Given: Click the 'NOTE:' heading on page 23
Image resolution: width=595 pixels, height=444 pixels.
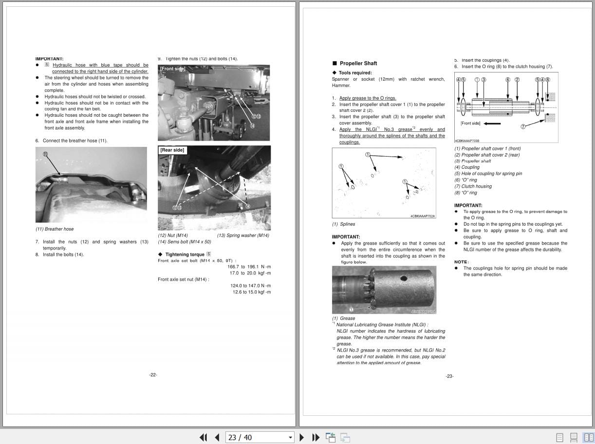Looking at the screenshot, I should point(461,262).
